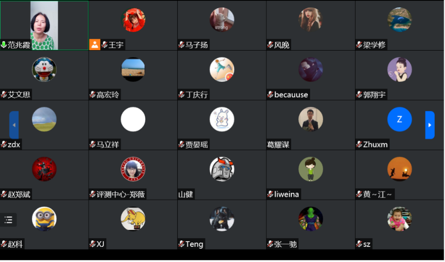The image size is (445, 262).
Task: Select the 葛耀谋 name label
Action: coord(278,145)
